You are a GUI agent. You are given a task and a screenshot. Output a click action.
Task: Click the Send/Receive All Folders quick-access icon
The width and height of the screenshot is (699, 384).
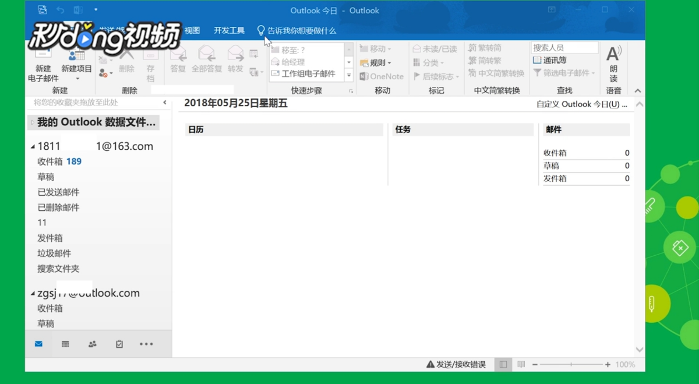click(x=42, y=10)
